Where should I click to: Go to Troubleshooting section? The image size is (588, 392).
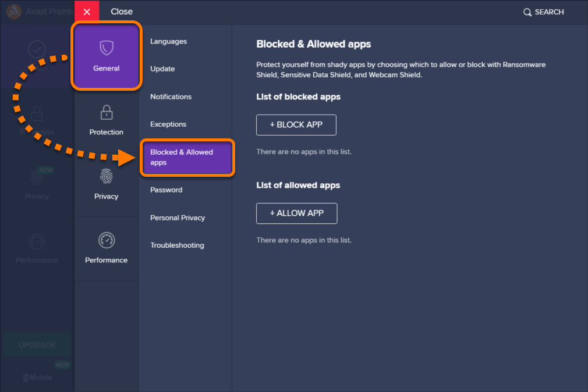(x=177, y=245)
